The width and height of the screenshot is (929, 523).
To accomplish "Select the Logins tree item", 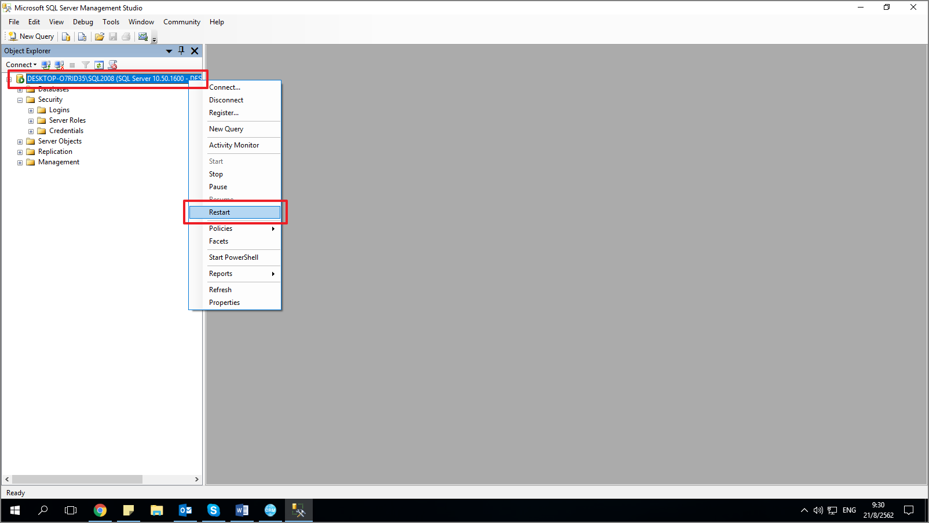I will click(59, 110).
